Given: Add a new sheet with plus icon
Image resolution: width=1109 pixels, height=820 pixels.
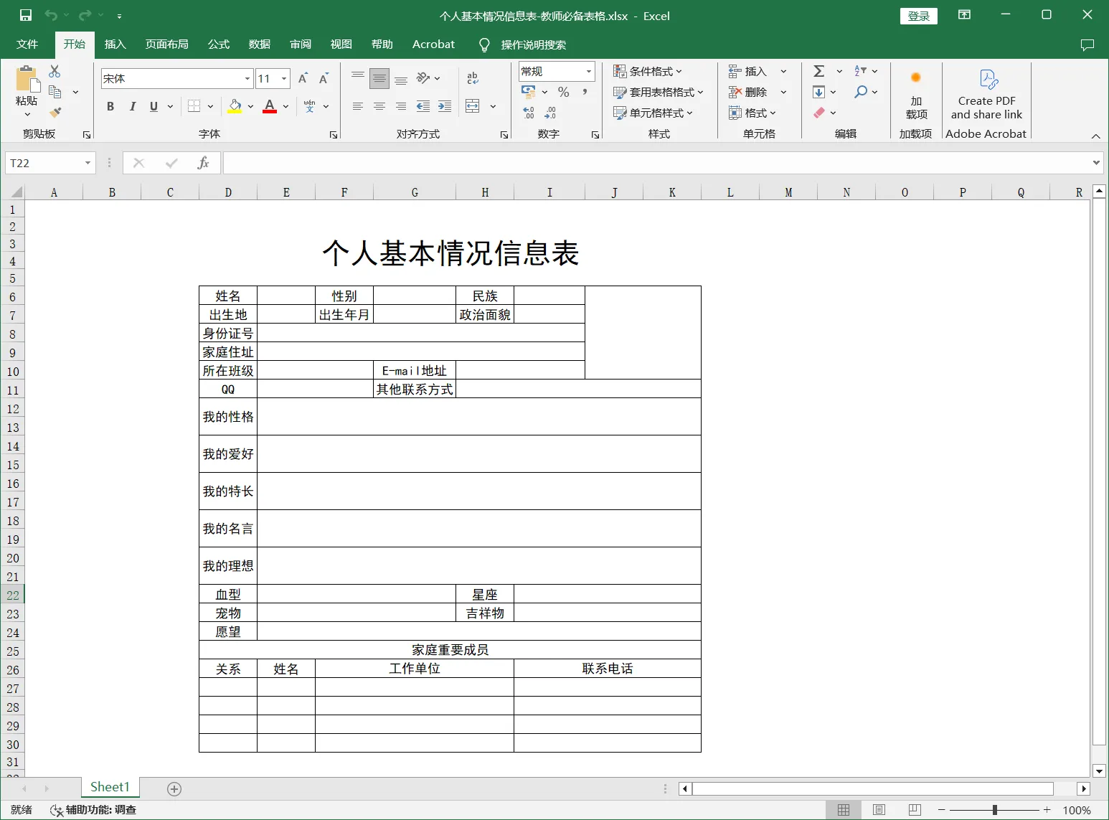Looking at the screenshot, I should click(174, 788).
